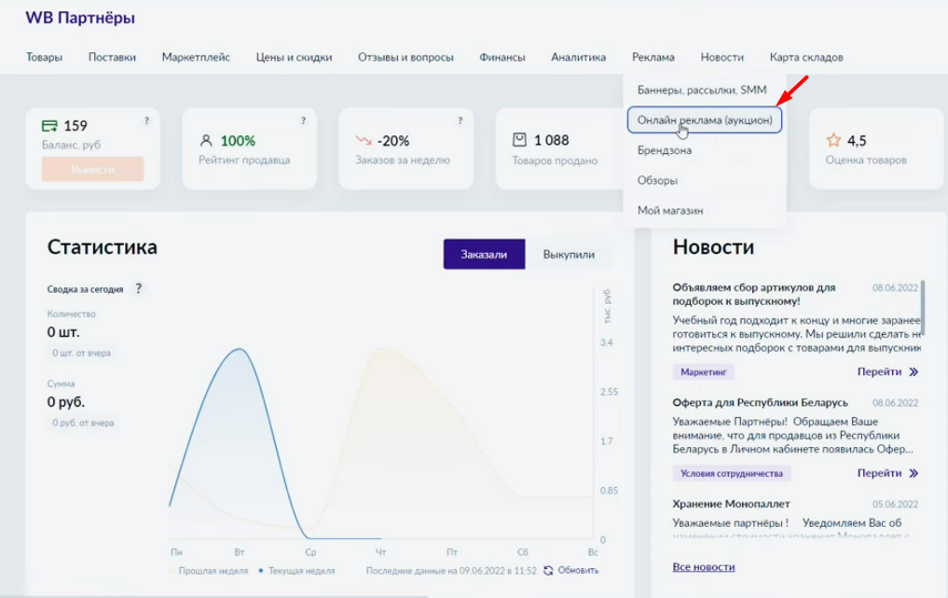948x598 pixels.
Task: Open the Реклама dropdown menu
Action: (x=653, y=57)
